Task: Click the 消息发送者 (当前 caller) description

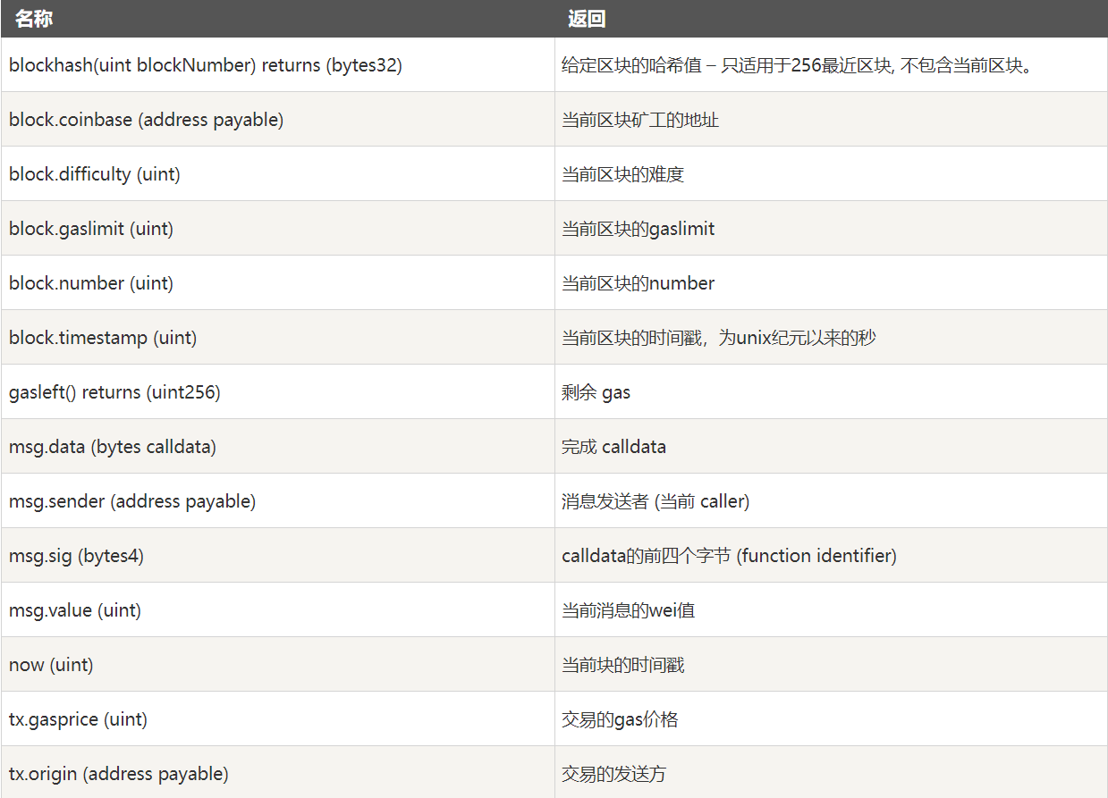Action: [655, 501]
